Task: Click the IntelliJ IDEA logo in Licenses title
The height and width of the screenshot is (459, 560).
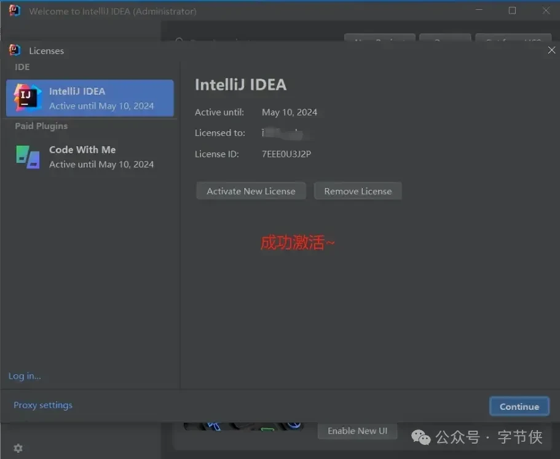Action: tap(15, 50)
